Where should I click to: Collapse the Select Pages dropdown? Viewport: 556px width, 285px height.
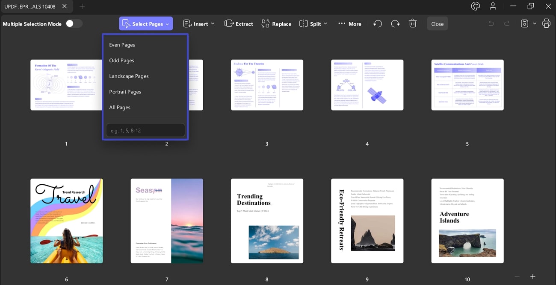coord(146,24)
